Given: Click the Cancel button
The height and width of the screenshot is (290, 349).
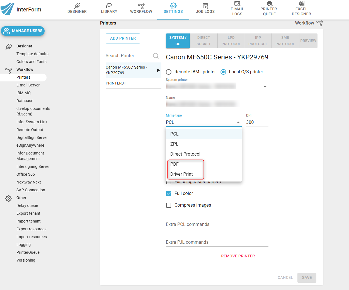Looking at the screenshot, I should (x=285, y=278).
